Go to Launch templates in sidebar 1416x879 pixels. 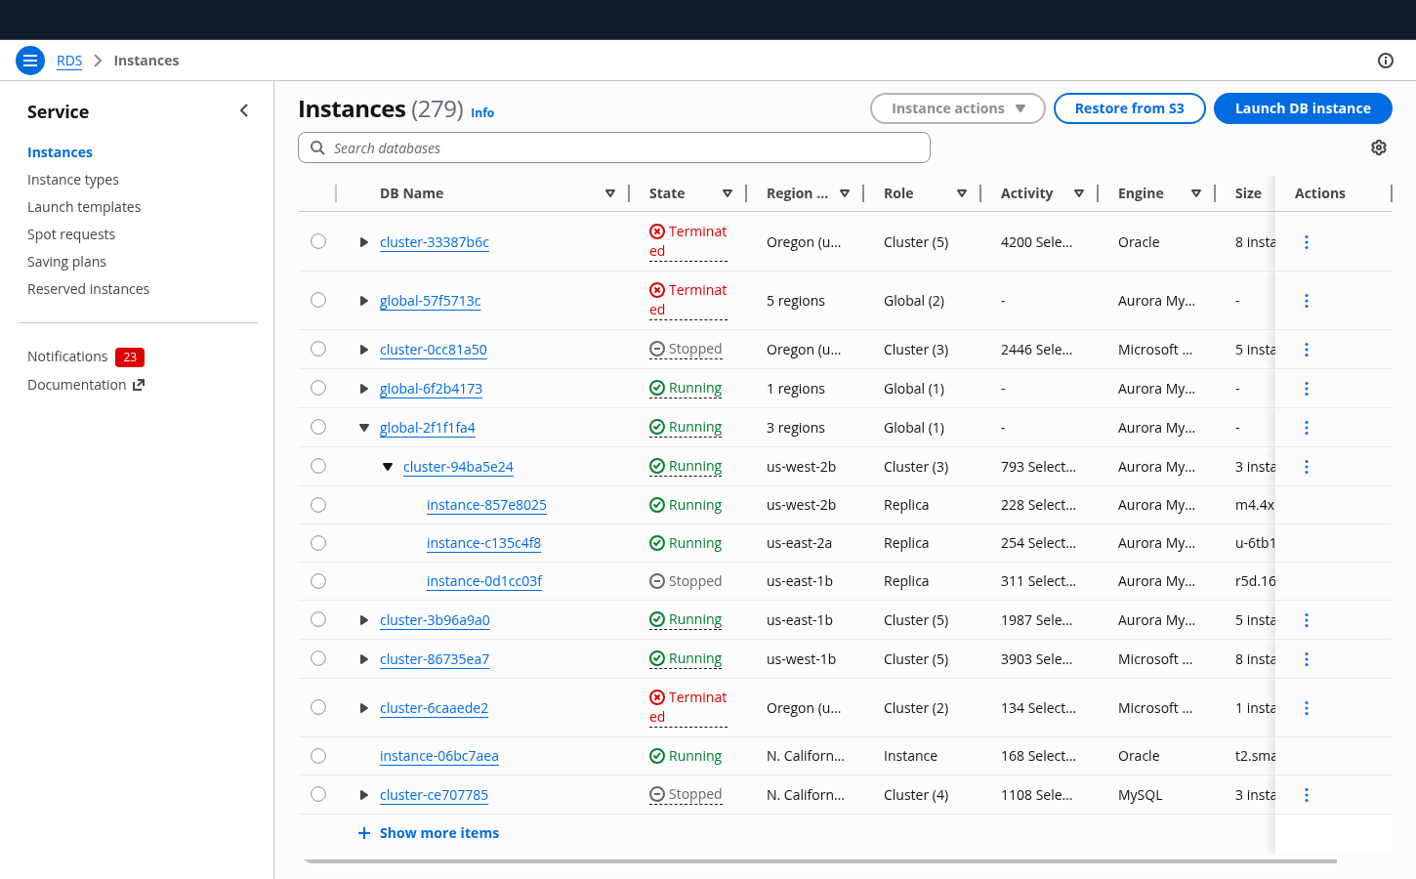pos(84,207)
